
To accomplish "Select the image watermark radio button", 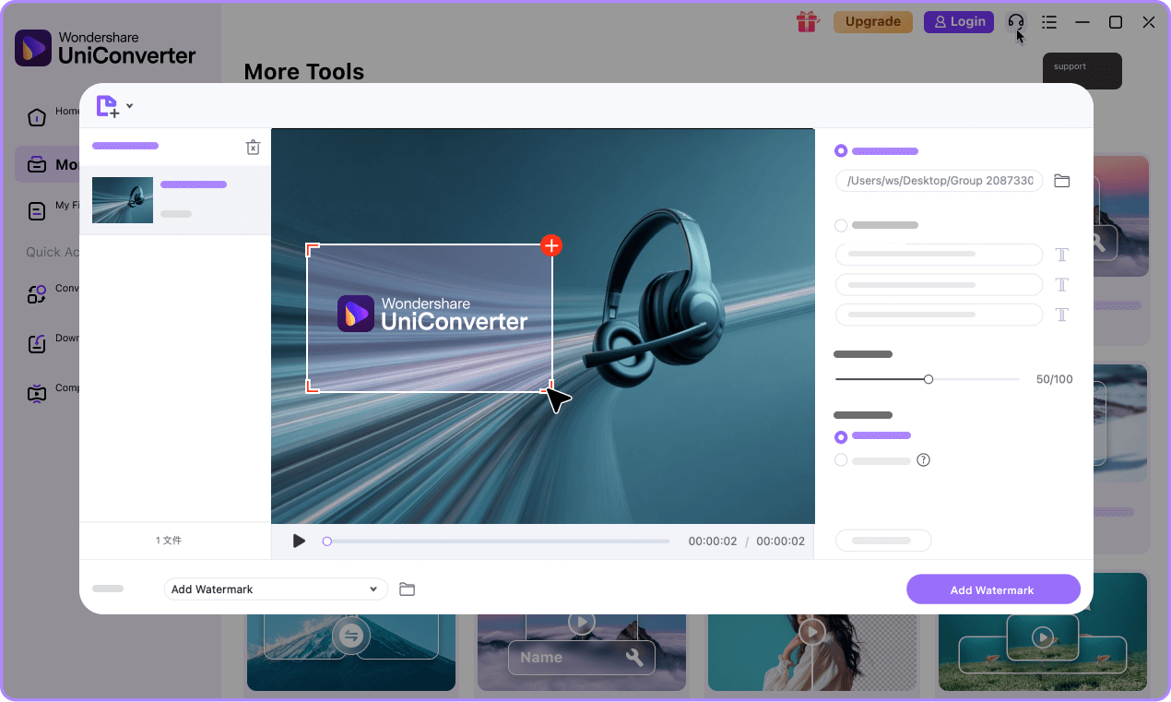I will (x=841, y=151).
